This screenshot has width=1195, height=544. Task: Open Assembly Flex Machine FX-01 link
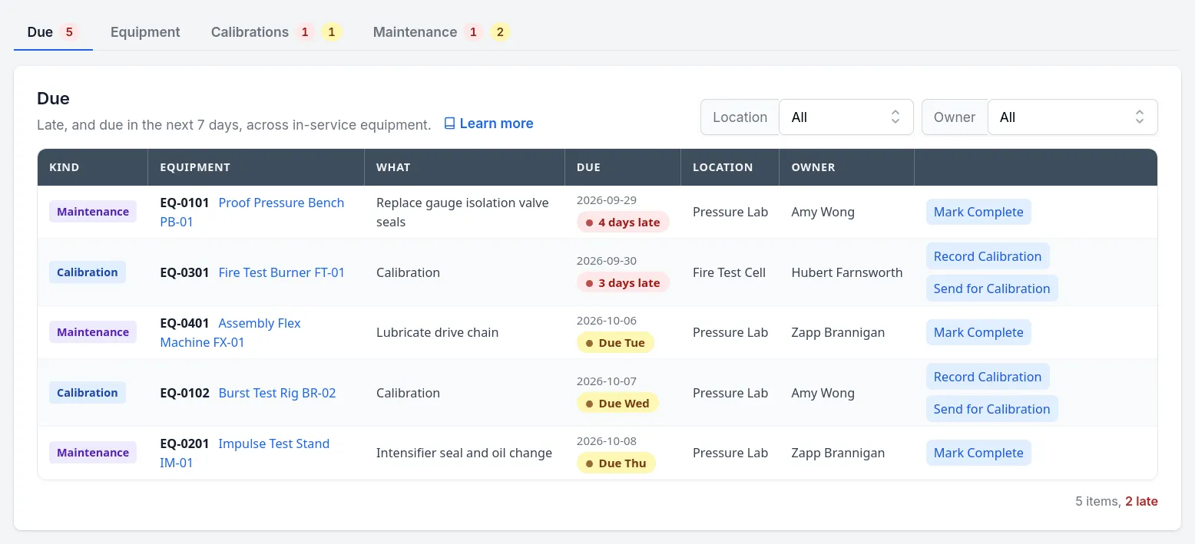[230, 333]
